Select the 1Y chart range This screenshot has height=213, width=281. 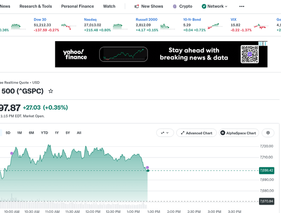(x=57, y=133)
